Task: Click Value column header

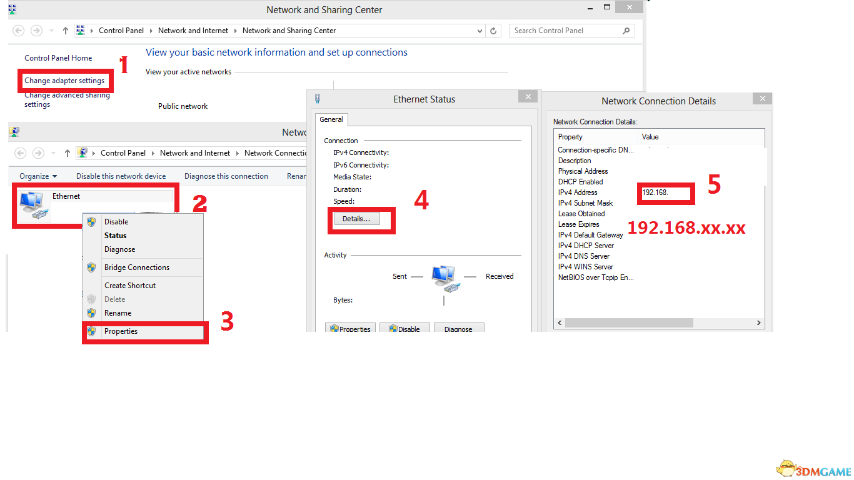Action: coord(701,137)
